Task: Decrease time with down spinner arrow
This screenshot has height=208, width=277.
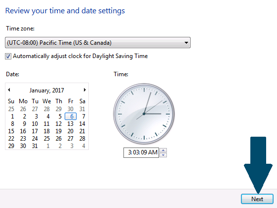Action: tap(163, 155)
